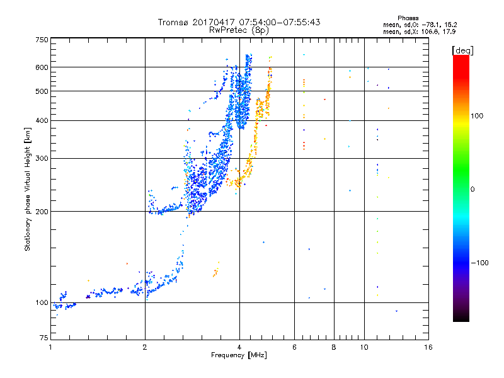
Task: Click the 'Phases' header text
Action: click(408, 18)
